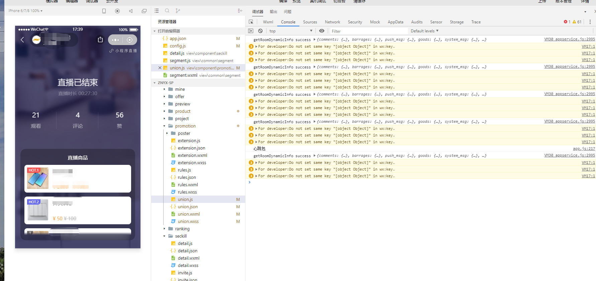Image resolution: width=596 pixels, height=281 pixels.
Task: Click the yellow warning count 61
Action: (577, 22)
